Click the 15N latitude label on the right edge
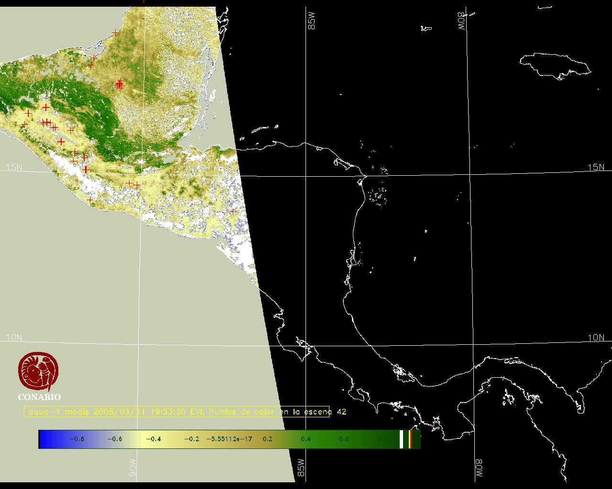 596,167
